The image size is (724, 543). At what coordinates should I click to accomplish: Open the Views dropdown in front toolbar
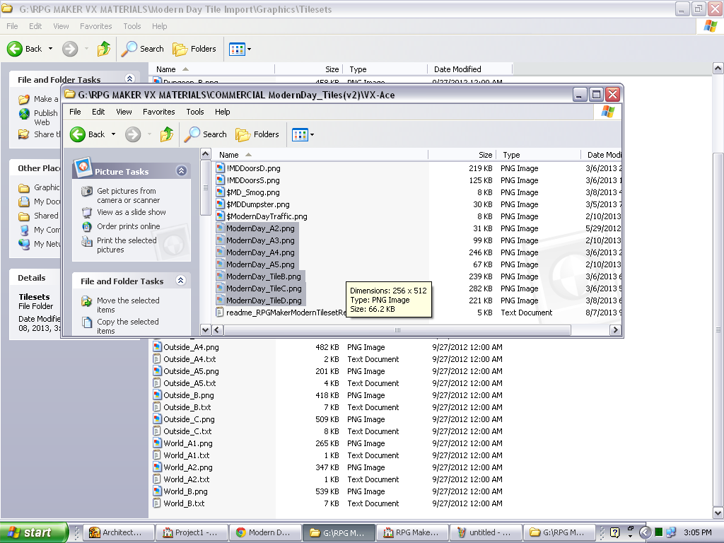point(303,134)
